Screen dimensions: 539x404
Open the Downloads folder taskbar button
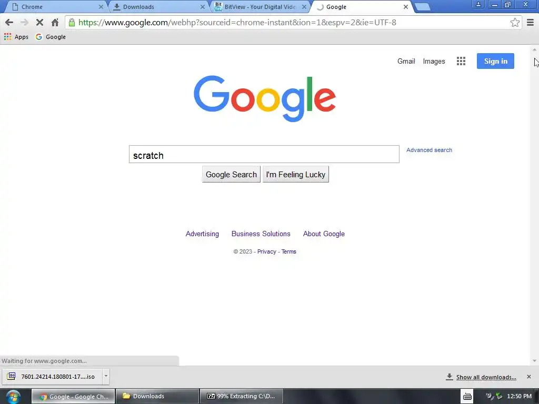(x=157, y=397)
